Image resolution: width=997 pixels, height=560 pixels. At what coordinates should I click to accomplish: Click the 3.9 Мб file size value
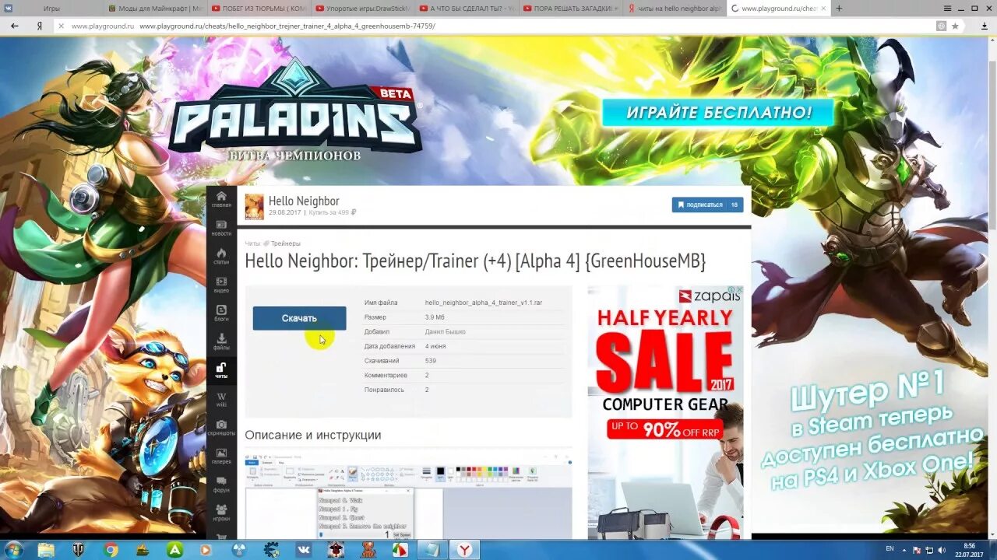(435, 317)
